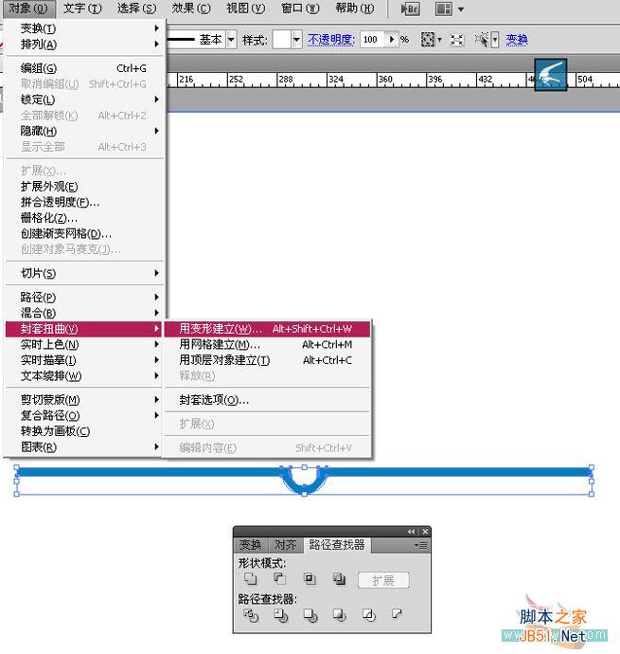620x654 pixels.
Task: Open the 实时上色(N) submenu
Action: pyautogui.click(x=85, y=345)
